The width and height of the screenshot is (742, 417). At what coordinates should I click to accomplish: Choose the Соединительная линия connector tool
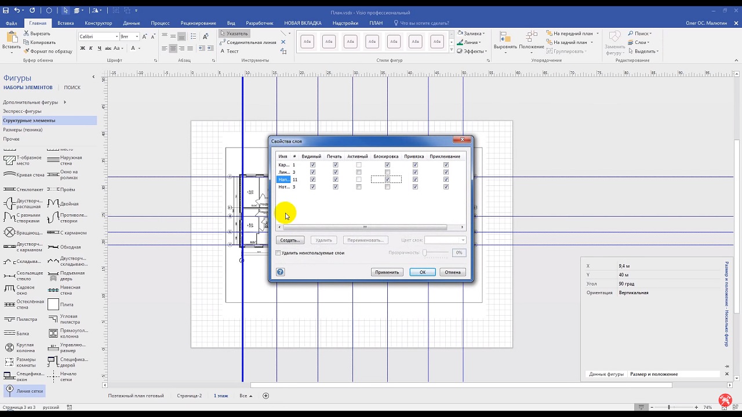coord(248,42)
